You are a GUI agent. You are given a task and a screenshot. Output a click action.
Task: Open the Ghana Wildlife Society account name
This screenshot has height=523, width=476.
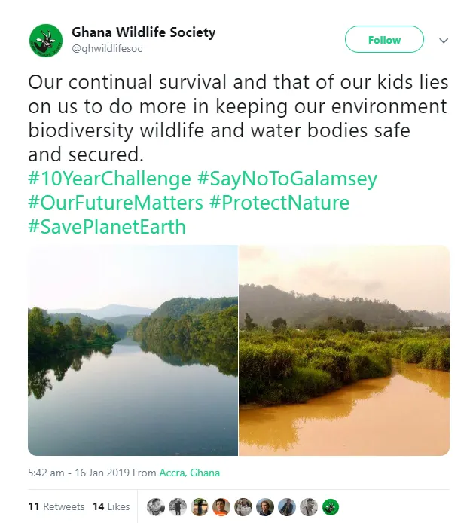coord(143,32)
